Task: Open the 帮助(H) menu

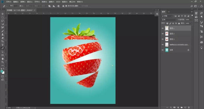Action: [80, 2]
